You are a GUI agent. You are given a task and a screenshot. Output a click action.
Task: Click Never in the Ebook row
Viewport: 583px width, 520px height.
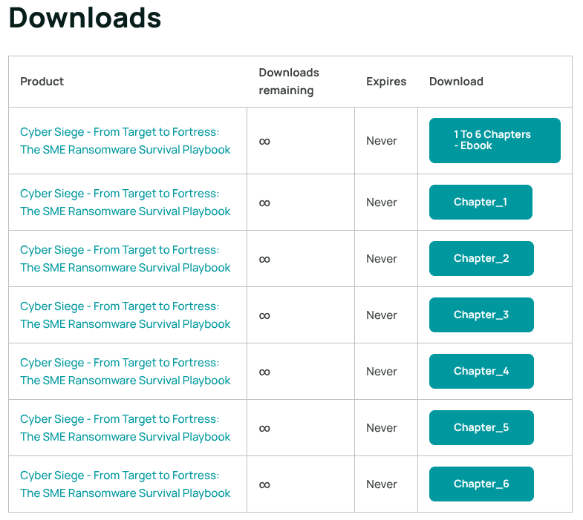point(382,141)
